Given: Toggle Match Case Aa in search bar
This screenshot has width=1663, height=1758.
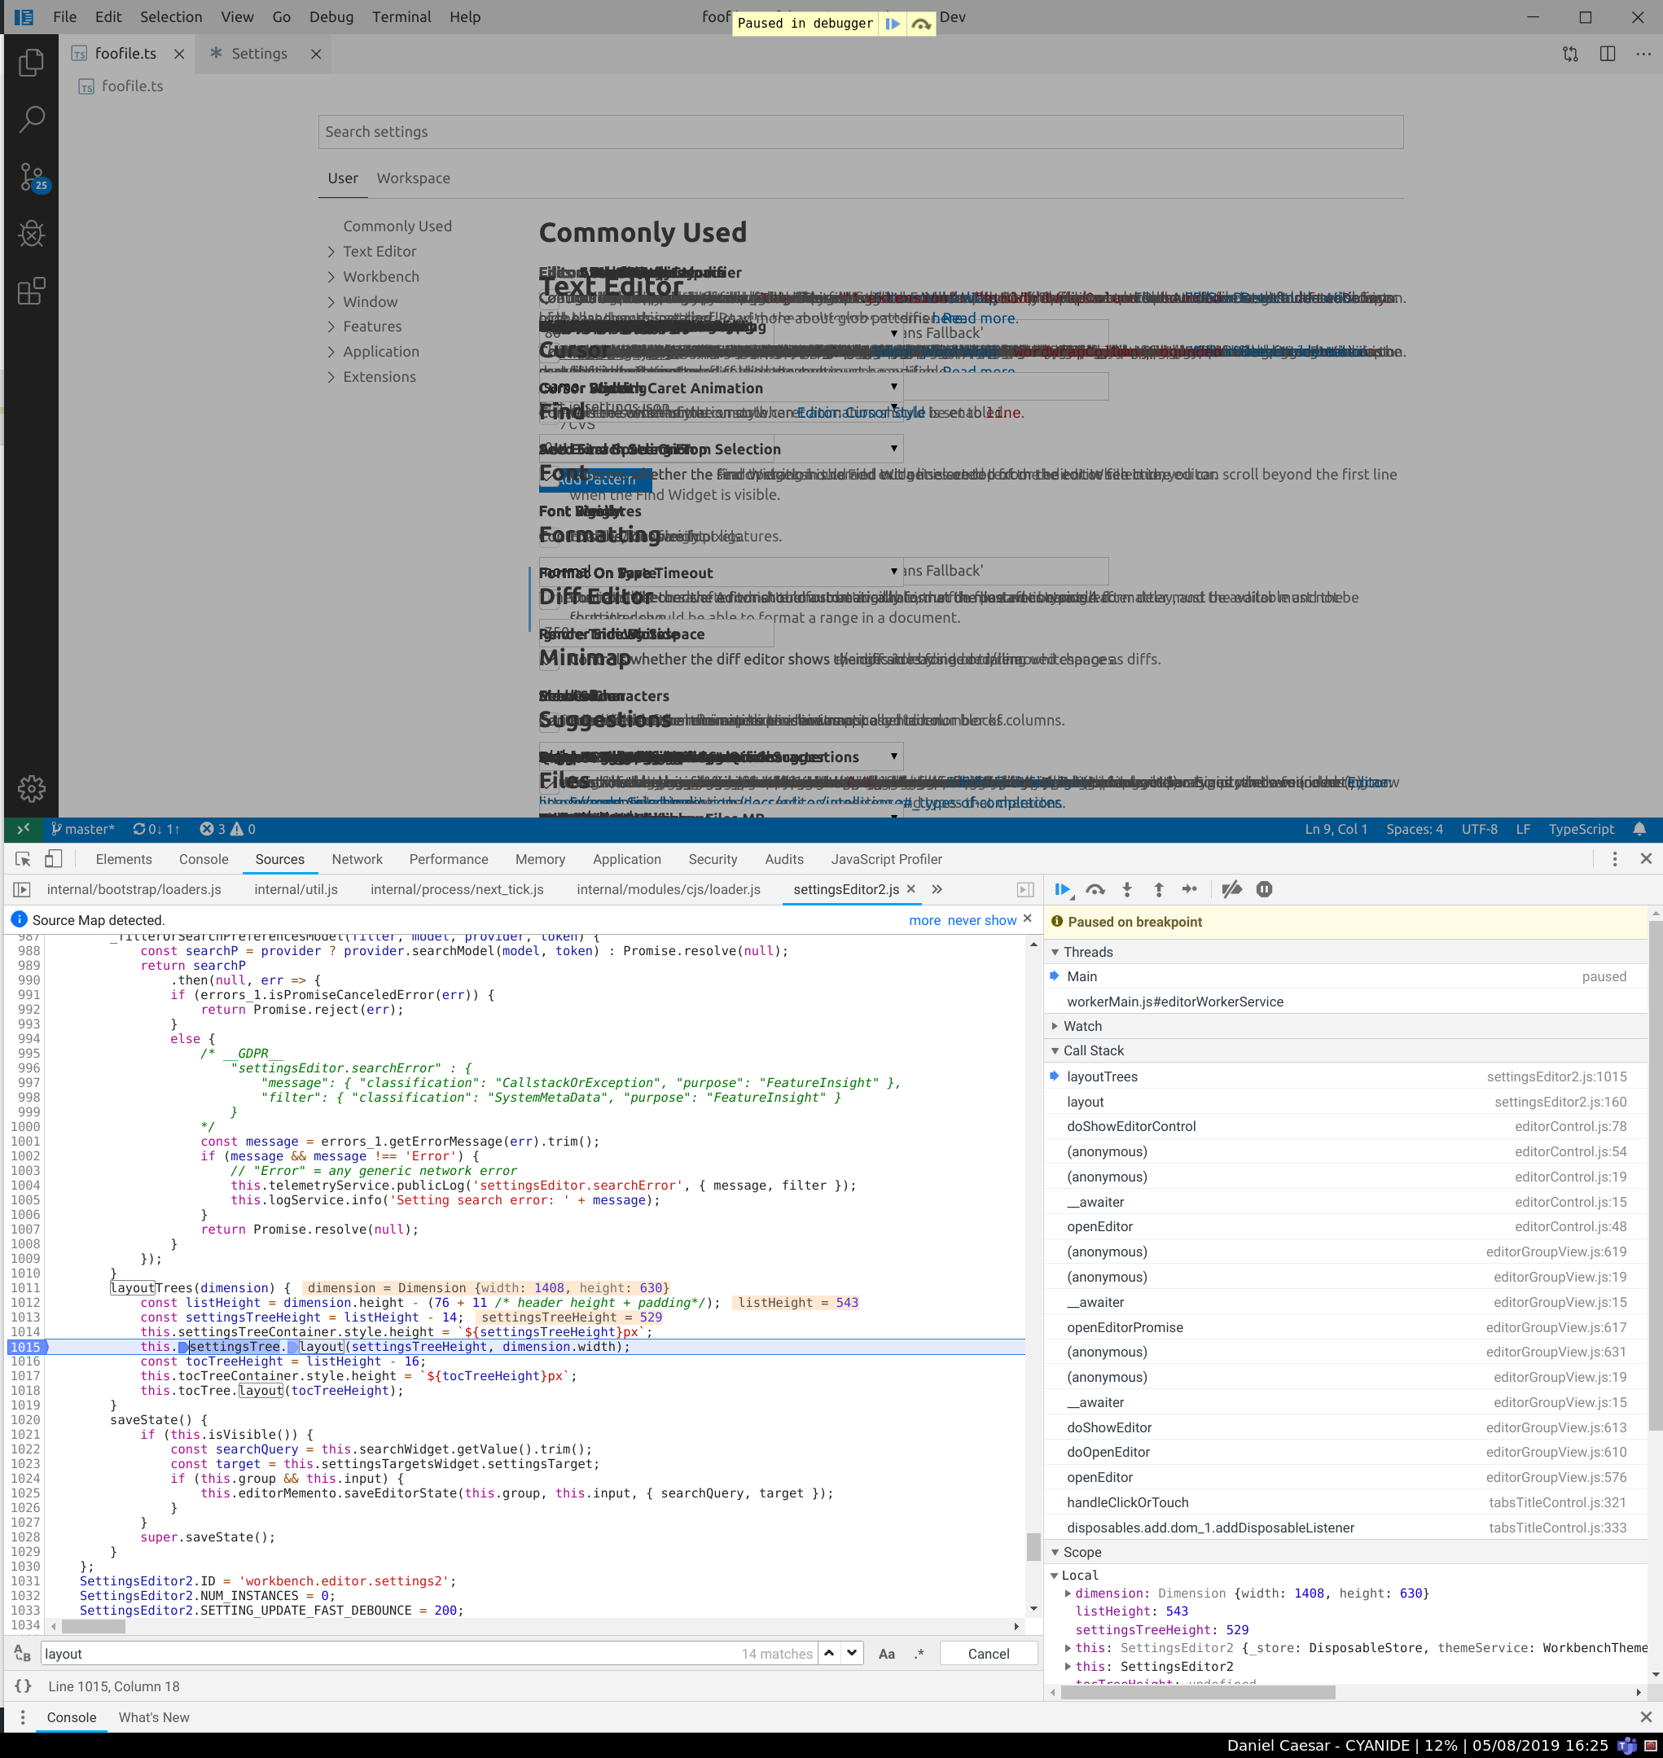Looking at the screenshot, I should pos(886,1654).
